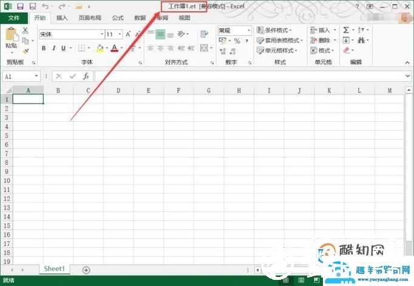Click the Open folder icon in quick access toolbar

tap(79, 6)
